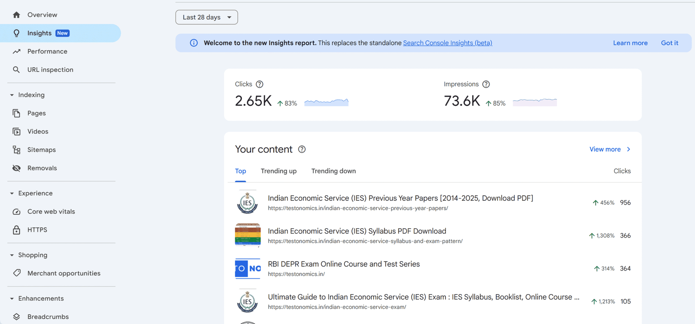The height and width of the screenshot is (324, 695).
Task: Click the 2.65K clicks value
Action: point(253,101)
